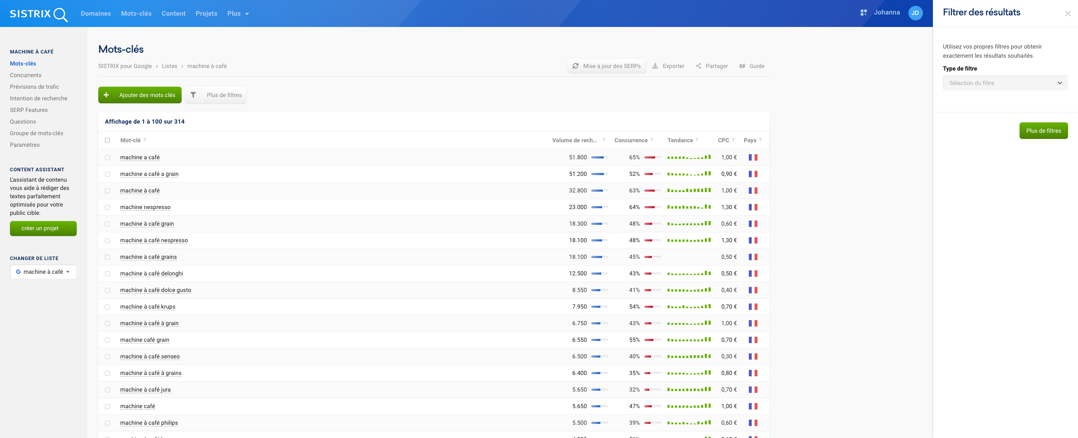Open Paramètres in sidebar
1078x438 pixels.
click(x=25, y=145)
